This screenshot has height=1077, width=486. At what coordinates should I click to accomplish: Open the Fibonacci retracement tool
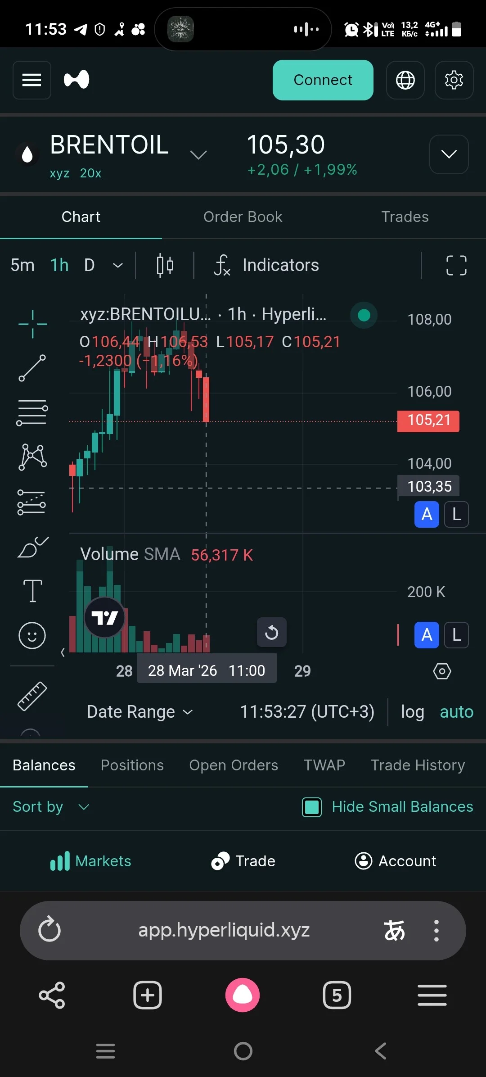coord(32,412)
